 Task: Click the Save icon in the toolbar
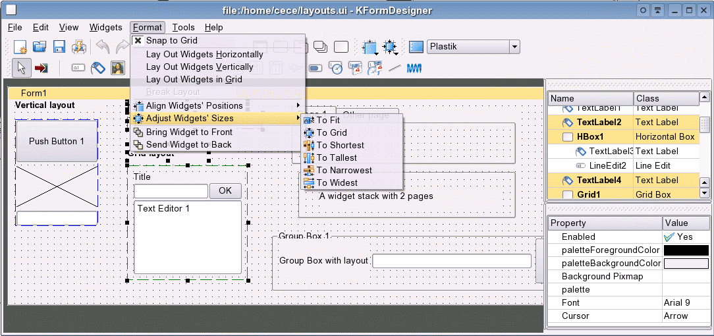click(x=59, y=47)
